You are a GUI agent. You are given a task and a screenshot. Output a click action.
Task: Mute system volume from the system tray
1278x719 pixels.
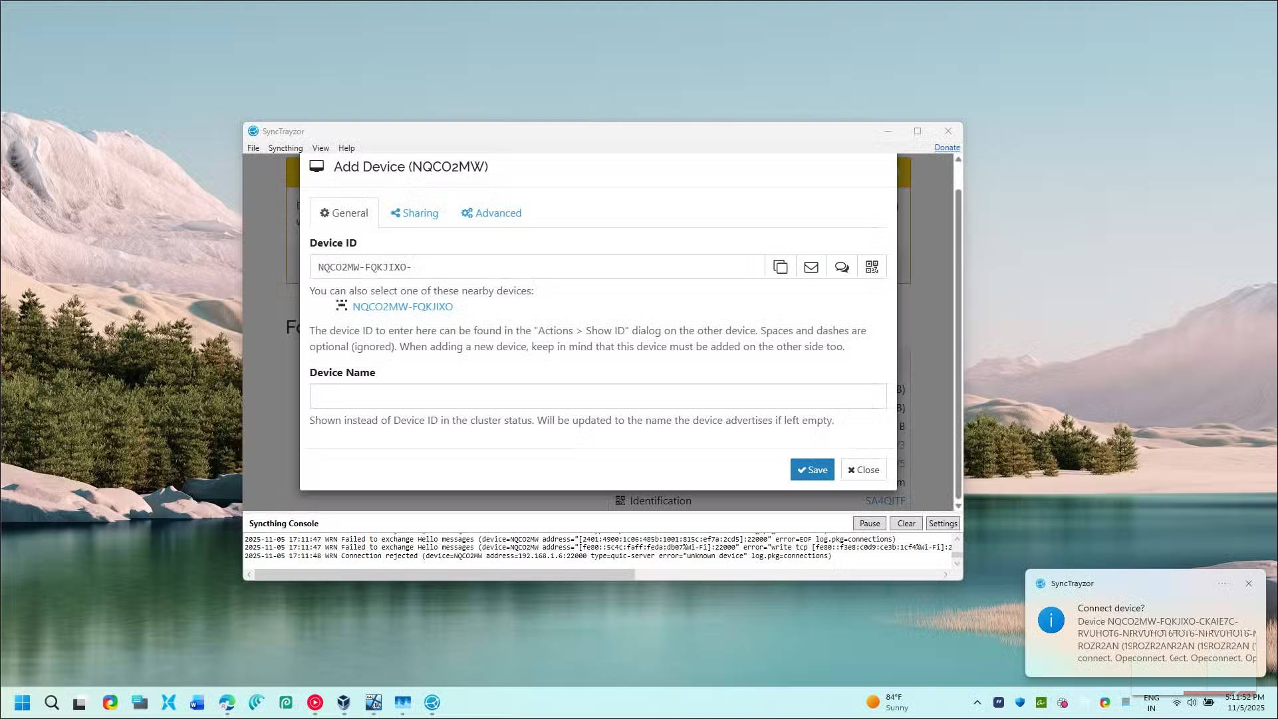pos(1192,702)
